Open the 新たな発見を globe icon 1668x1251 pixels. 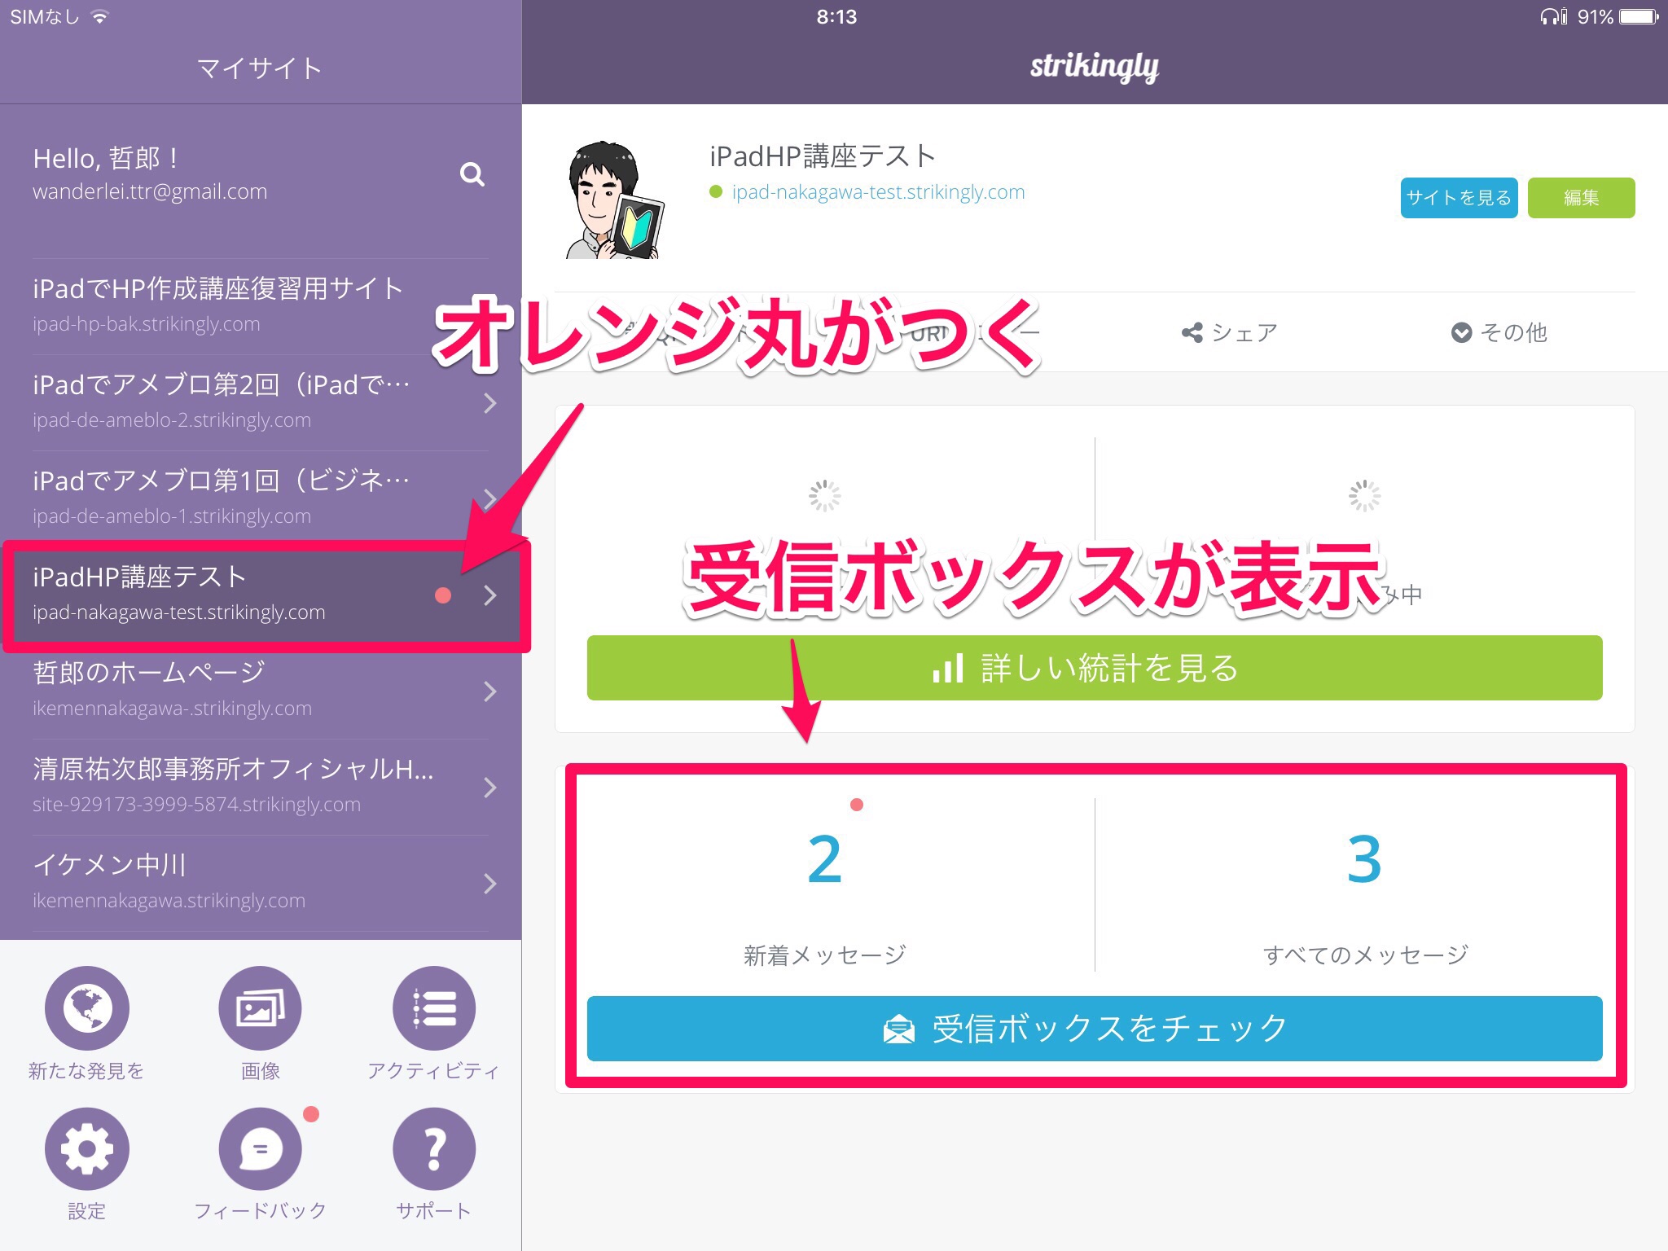click(x=86, y=1008)
